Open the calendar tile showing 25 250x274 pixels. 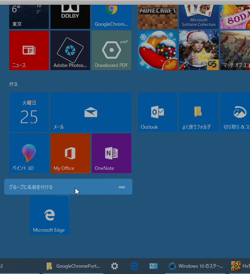pyautogui.click(x=29, y=112)
